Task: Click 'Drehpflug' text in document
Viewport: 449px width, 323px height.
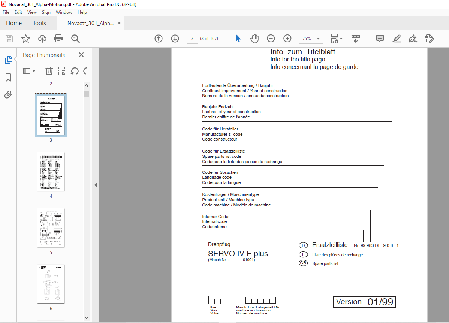Action: [219, 245]
